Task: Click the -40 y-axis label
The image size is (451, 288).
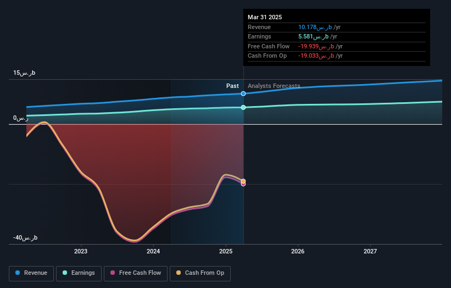Action: tap(25, 237)
